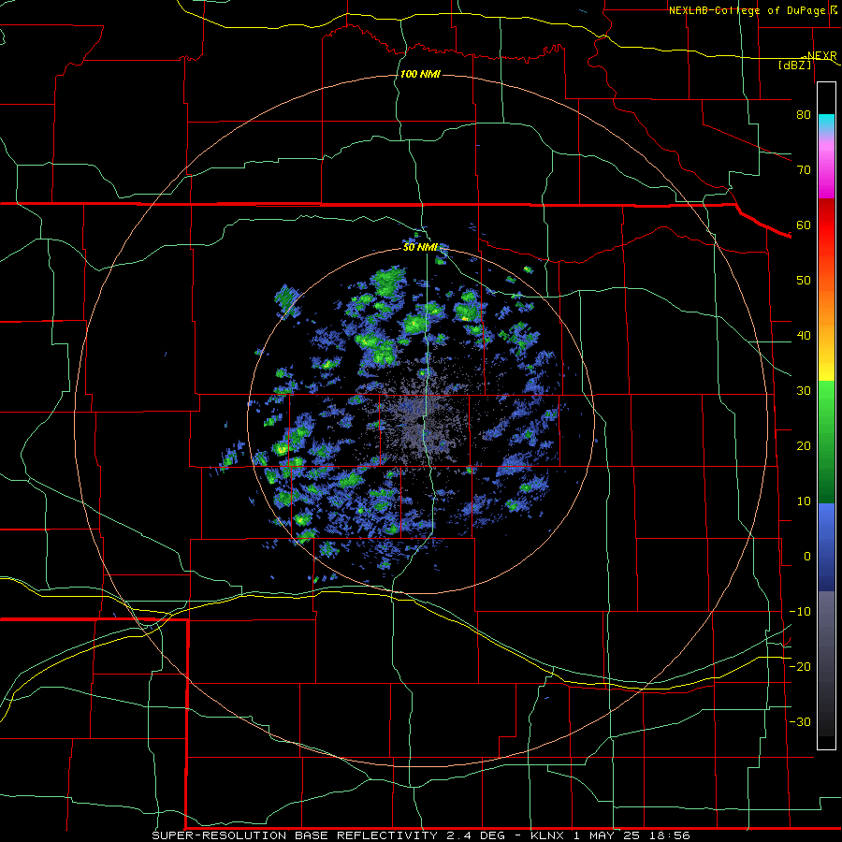Click the 10 value on the color scale

(x=804, y=501)
